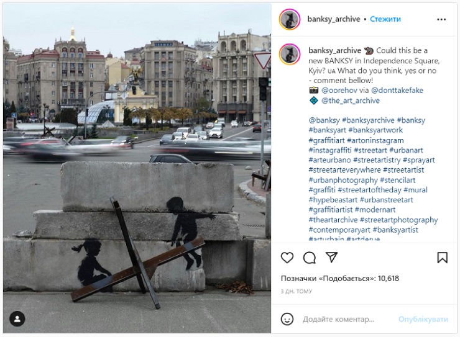Image resolution: width=460 pixels, height=337 pixels.
Task: Open the seesaw graffiti photo
Action: coord(137,168)
